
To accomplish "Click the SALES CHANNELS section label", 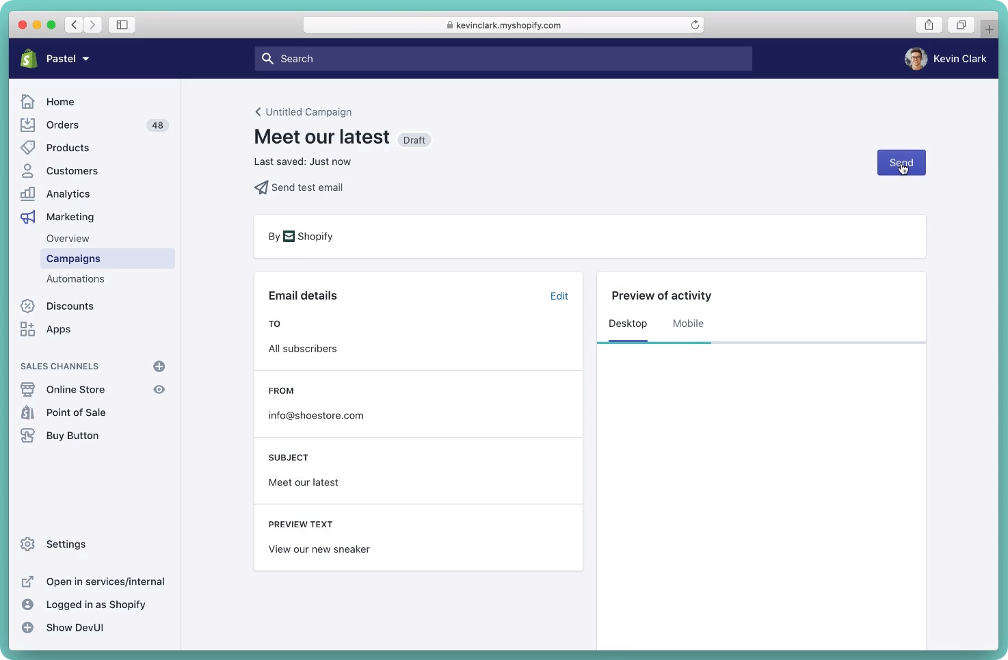I will click(59, 367).
